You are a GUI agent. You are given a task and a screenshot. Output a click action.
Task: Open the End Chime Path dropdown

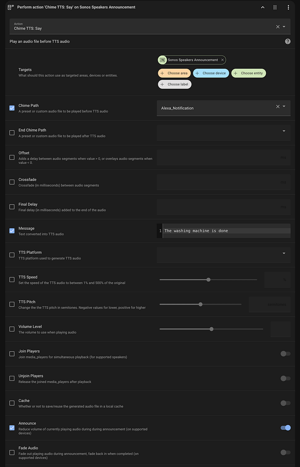pos(223,133)
